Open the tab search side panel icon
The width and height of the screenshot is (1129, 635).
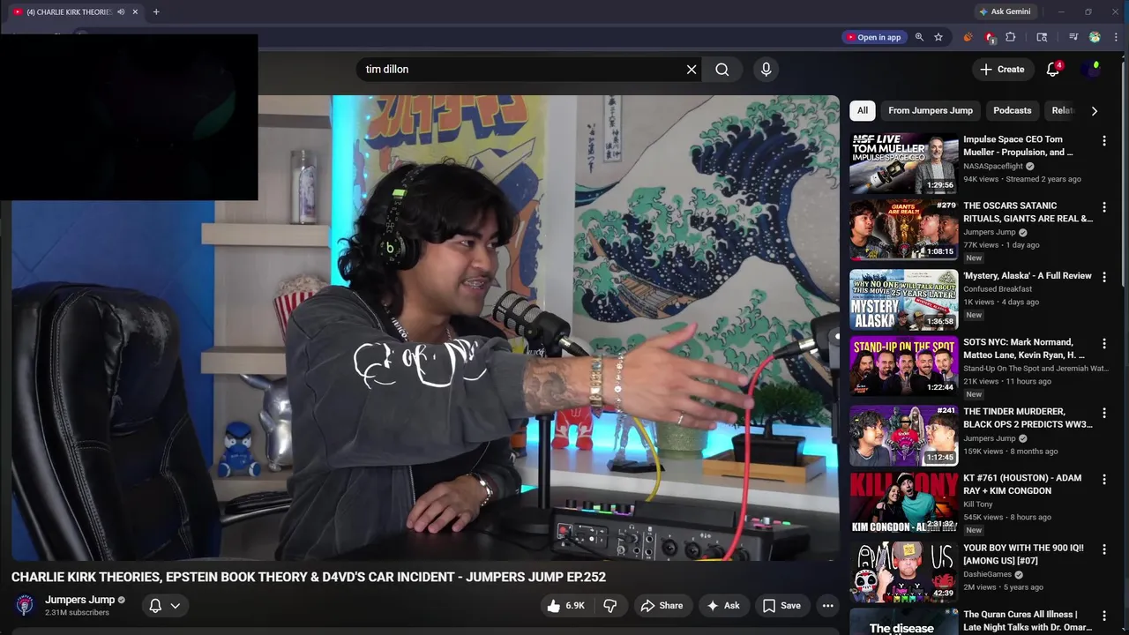tap(1042, 37)
